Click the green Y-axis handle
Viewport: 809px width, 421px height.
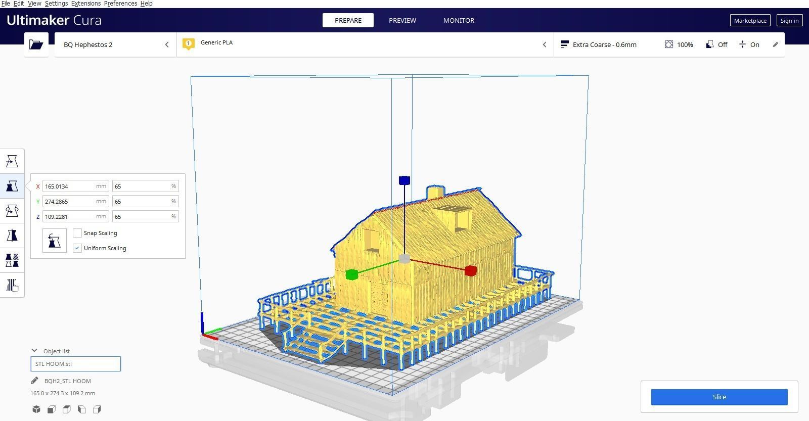tap(351, 274)
